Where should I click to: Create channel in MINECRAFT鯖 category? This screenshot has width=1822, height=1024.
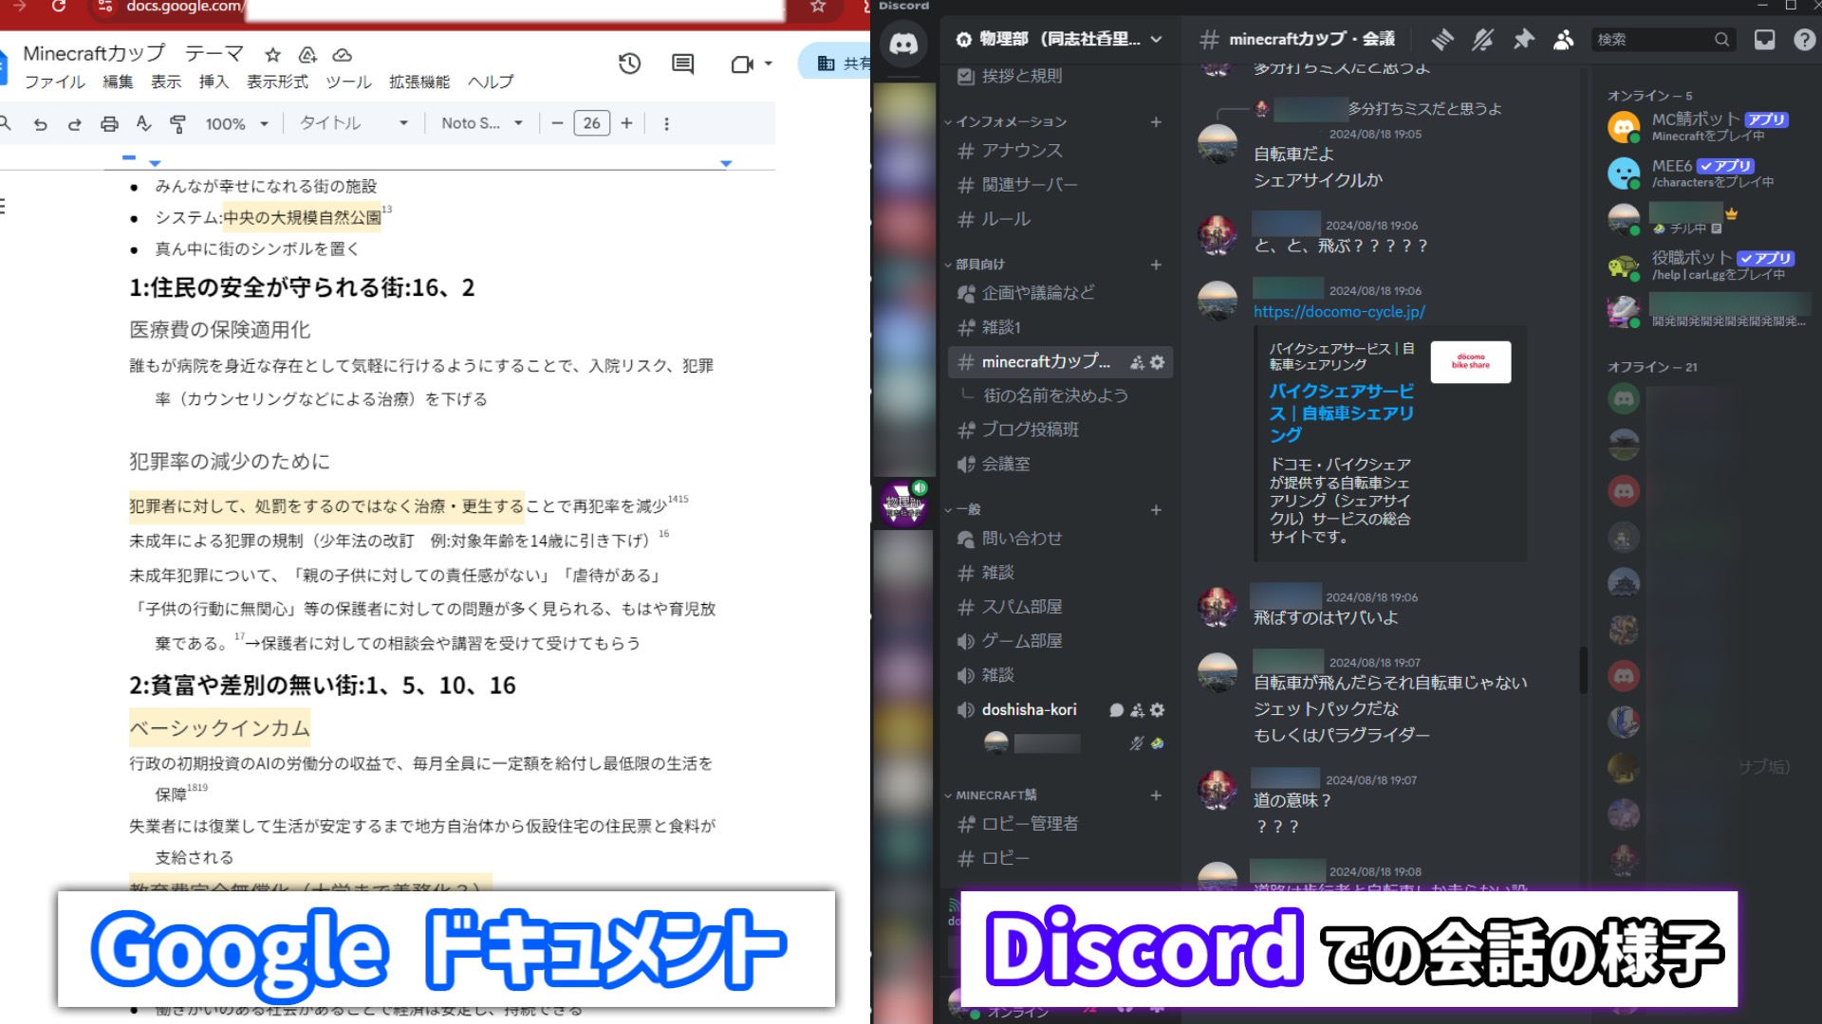pos(1156,795)
